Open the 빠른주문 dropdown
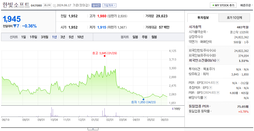Image resolution: width=254 pixels, height=131 pixels. point(247,5)
